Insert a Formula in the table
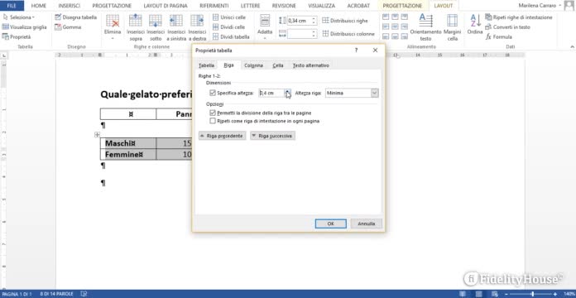576x298 pixels. [x=499, y=36]
